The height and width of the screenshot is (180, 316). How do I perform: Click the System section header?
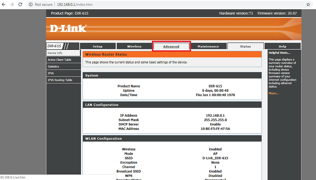172,75
